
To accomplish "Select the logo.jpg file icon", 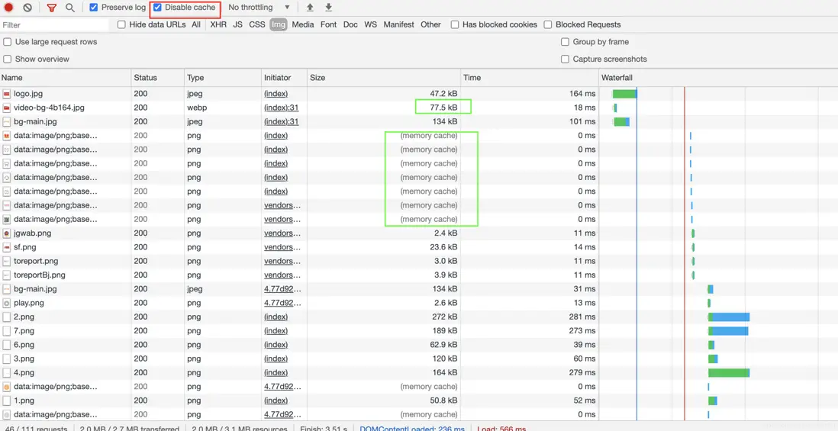I will [7, 94].
